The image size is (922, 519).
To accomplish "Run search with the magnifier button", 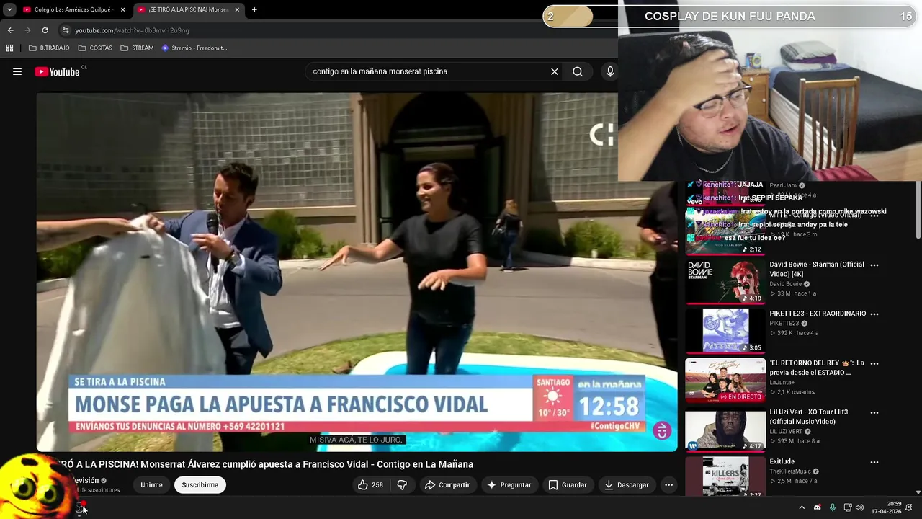I will [x=578, y=71].
